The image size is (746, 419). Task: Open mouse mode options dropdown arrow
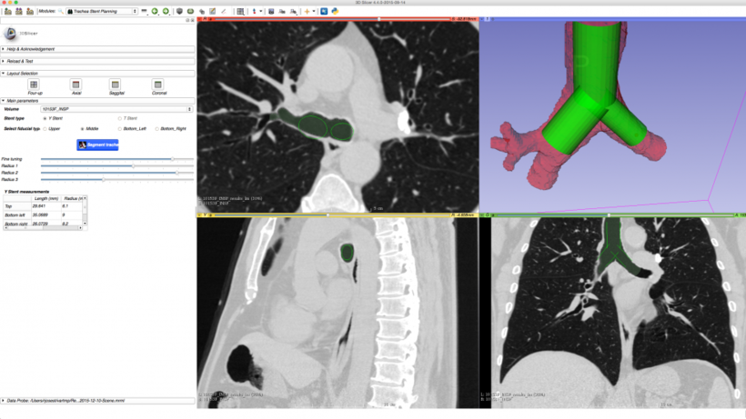point(261,11)
